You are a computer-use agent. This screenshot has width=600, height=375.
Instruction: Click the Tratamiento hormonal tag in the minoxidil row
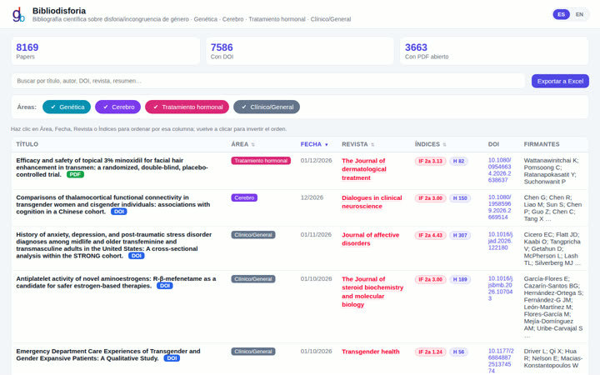[x=261, y=161]
